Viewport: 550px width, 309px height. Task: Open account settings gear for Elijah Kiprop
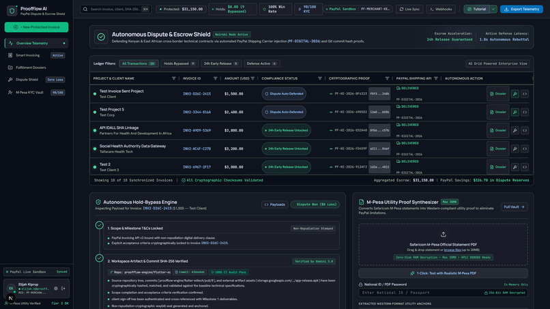pyautogui.click(x=56, y=289)
